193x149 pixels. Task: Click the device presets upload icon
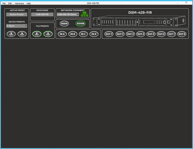pos(11,34)
